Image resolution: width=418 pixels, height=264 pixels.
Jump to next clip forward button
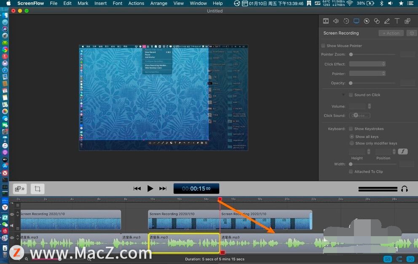pos(163,189)
